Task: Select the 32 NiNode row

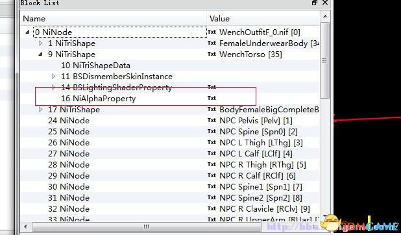Action: click(x=69, y=208)
